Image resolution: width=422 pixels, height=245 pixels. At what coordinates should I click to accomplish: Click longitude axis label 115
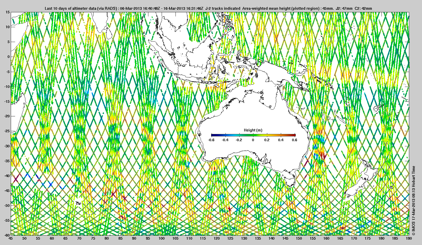[203, 239]
